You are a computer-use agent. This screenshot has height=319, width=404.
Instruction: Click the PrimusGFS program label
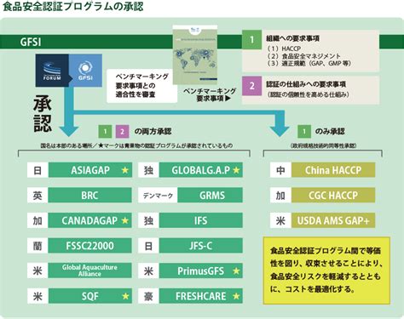coord(201,271)
